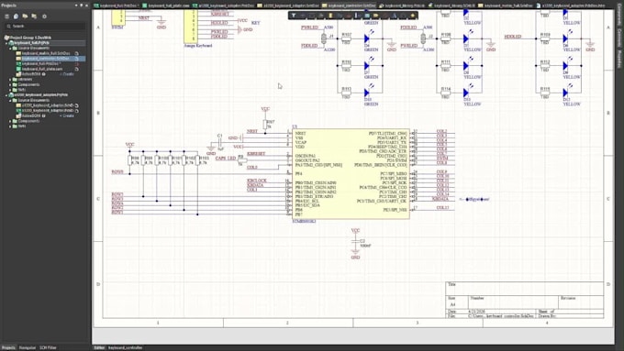Collapse Source Documents under a1200 adapter

(10, 100)
